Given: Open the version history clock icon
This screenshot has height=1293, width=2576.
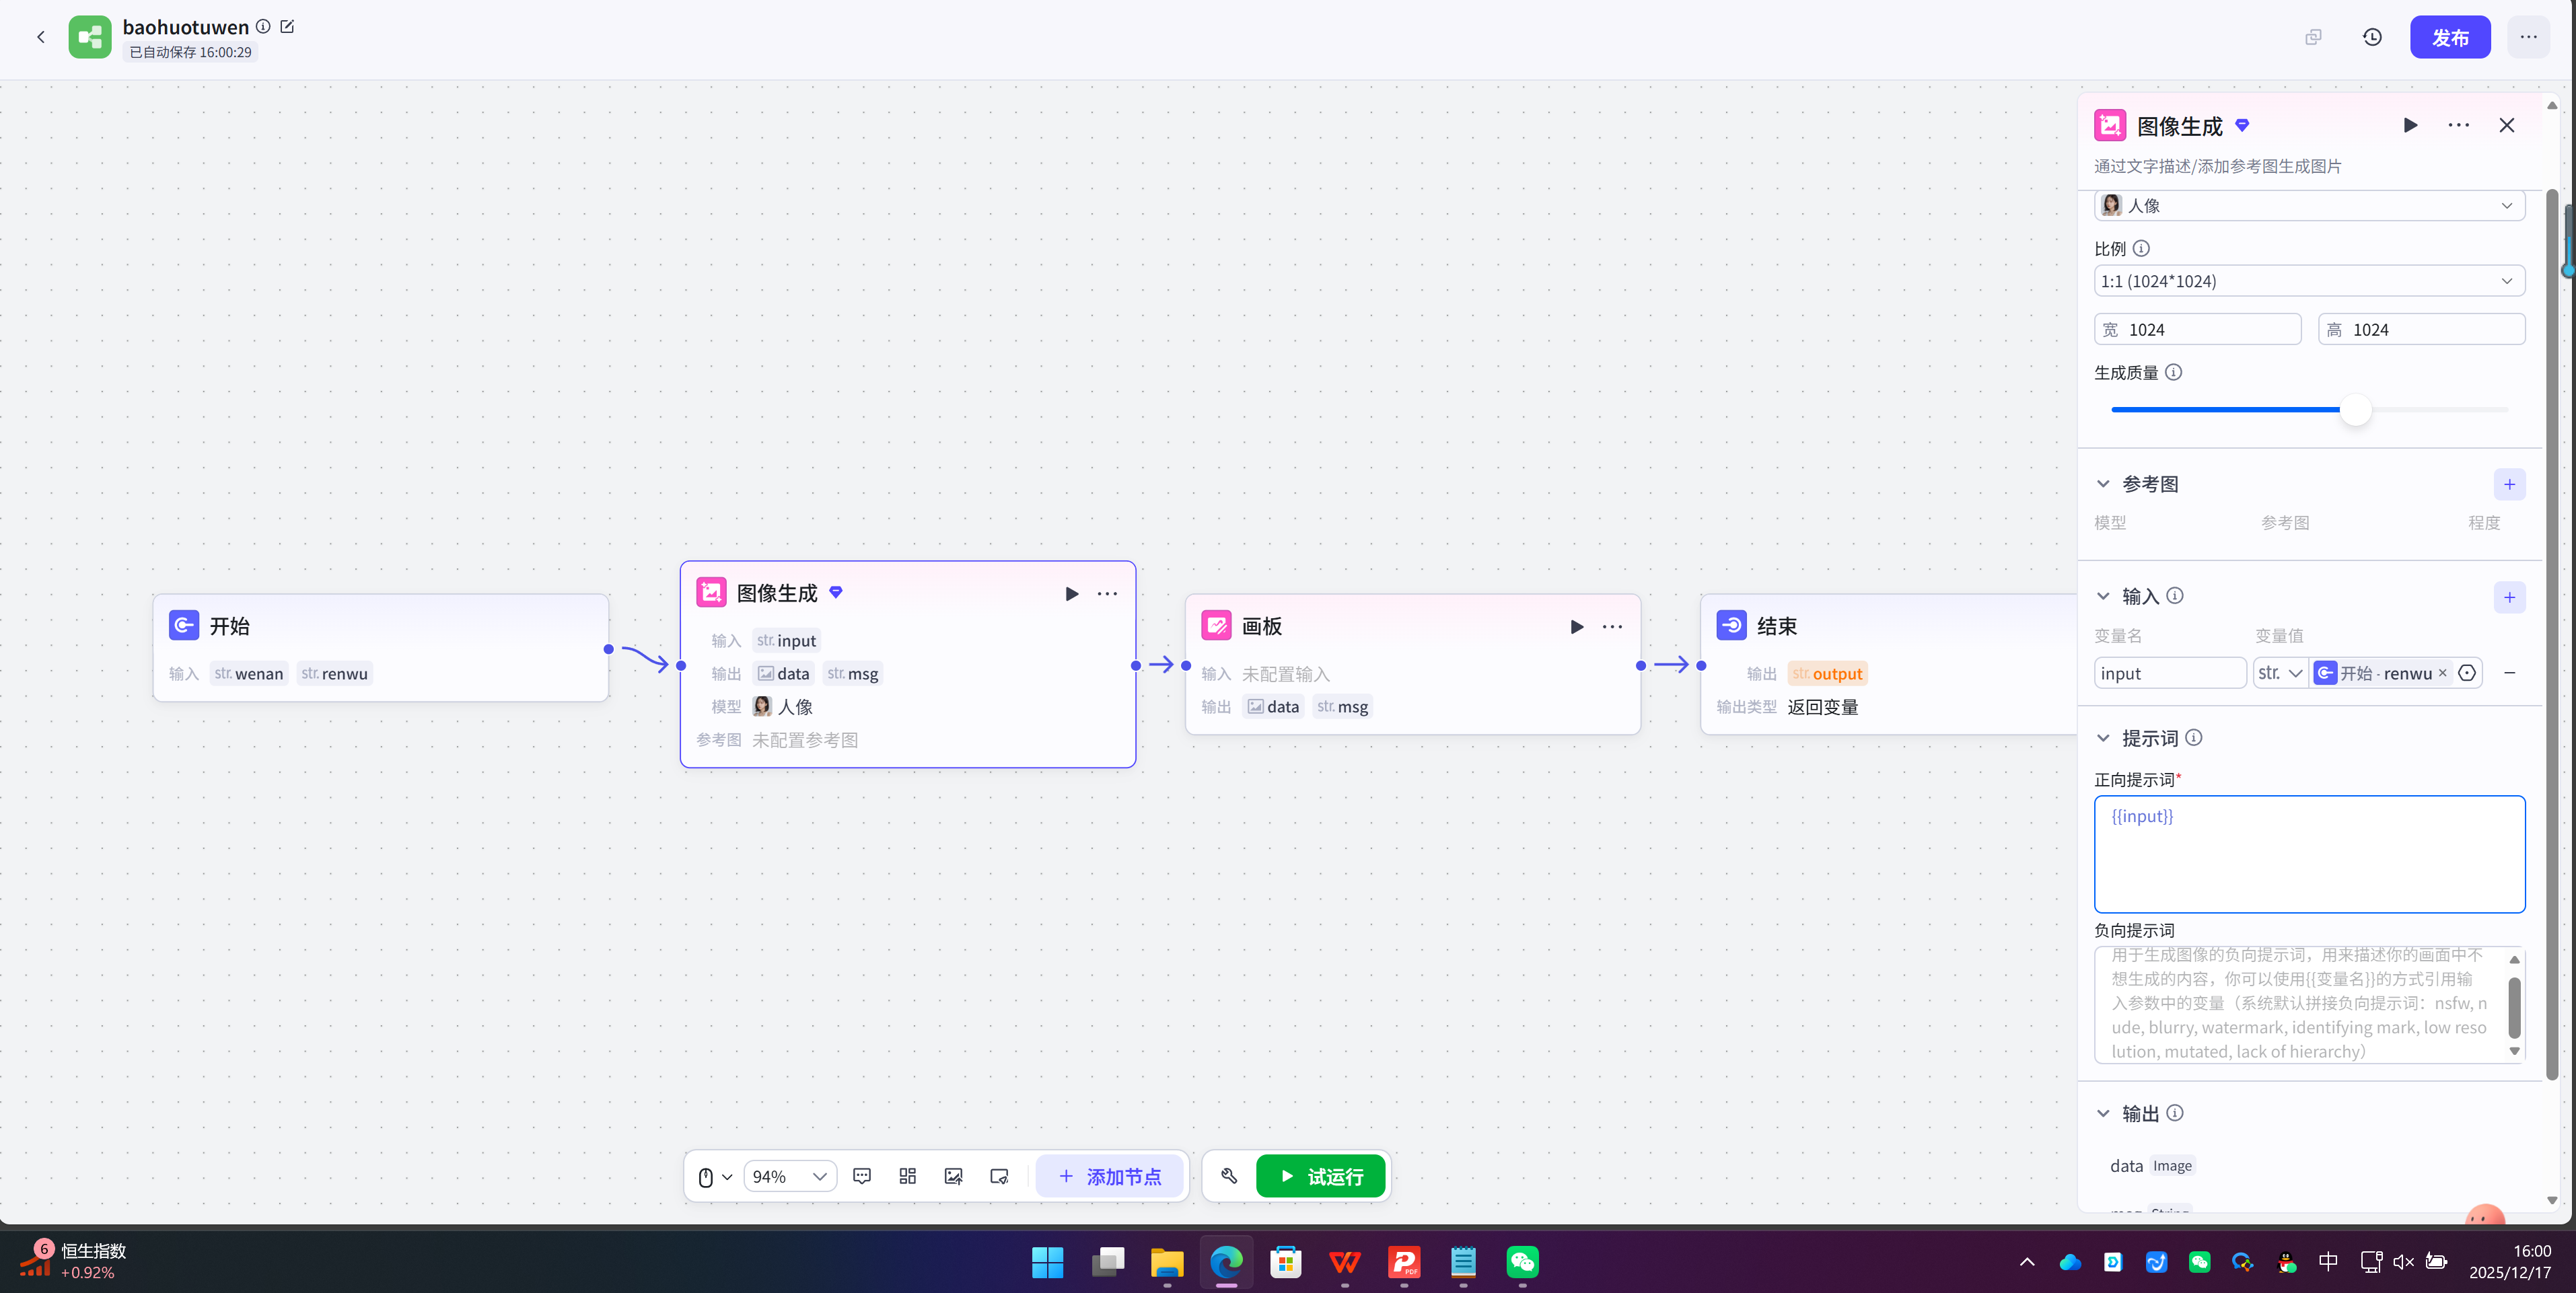Looking at the screenshot, I should pyautogui.click(x=2372, y=37).
